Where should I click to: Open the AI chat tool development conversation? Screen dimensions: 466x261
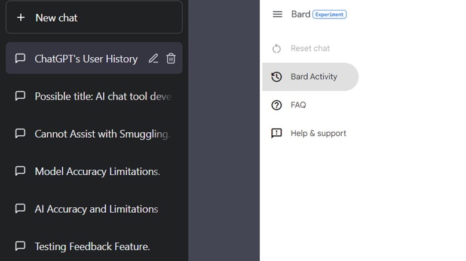tap(103, 96)
